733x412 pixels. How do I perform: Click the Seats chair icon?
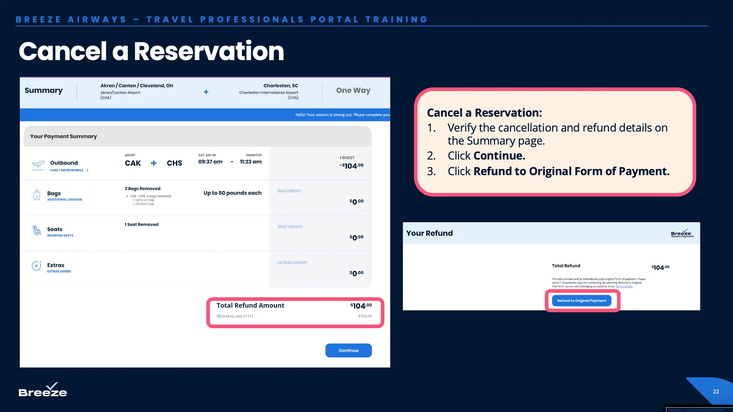(37, 230)
